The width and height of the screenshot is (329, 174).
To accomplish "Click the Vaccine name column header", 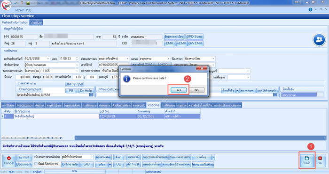I will click(56, 111).
